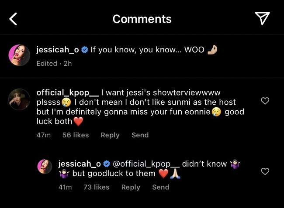Reply to official_kpop__'s comment
The width and height of the screenshot is (284, 208).
[110, 135]
